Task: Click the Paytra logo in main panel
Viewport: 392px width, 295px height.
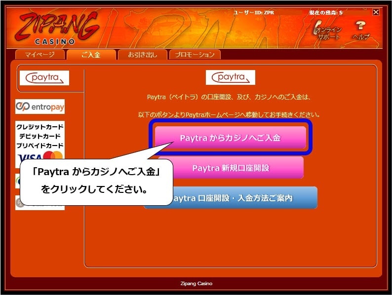Action: click(230, 77)
